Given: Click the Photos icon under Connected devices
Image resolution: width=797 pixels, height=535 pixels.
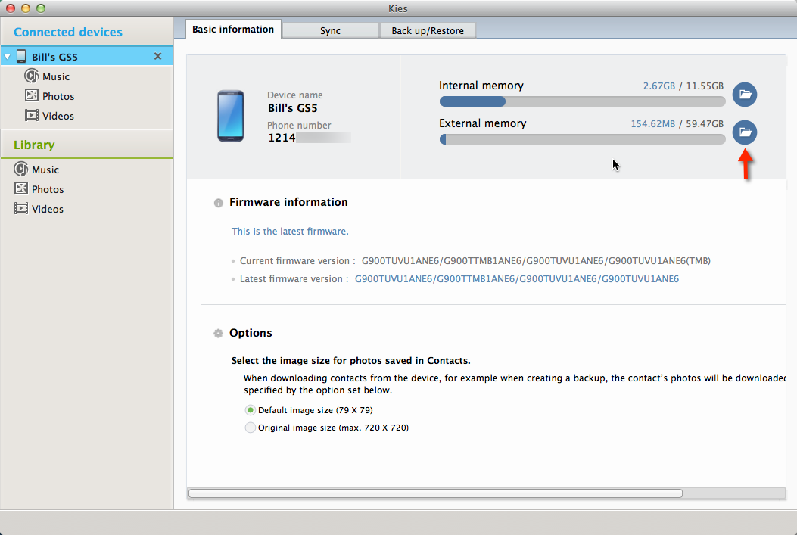Looking at the screenshot, I should (32, 95).
